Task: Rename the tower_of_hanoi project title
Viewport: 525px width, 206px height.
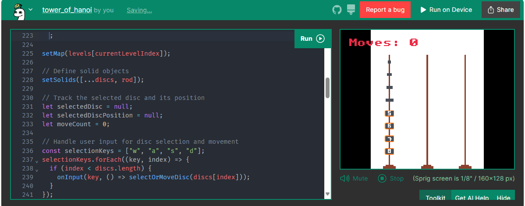Action: [67, 10]
